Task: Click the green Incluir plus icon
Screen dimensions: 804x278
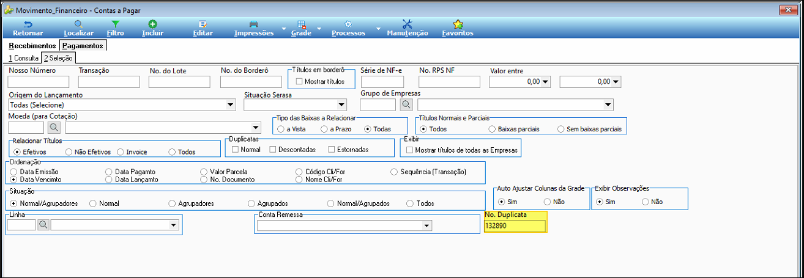Action: (152, 24)
